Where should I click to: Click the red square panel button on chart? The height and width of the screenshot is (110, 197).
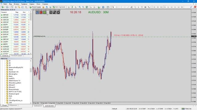click(x=41, y=12)
